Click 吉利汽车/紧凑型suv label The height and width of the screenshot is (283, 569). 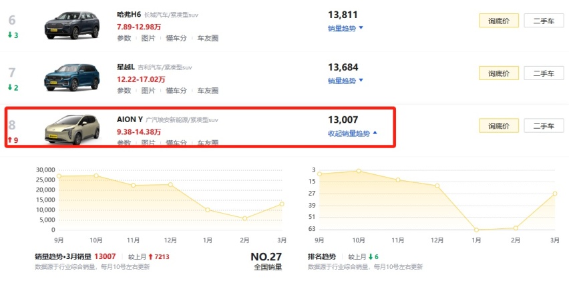(165, 67)
